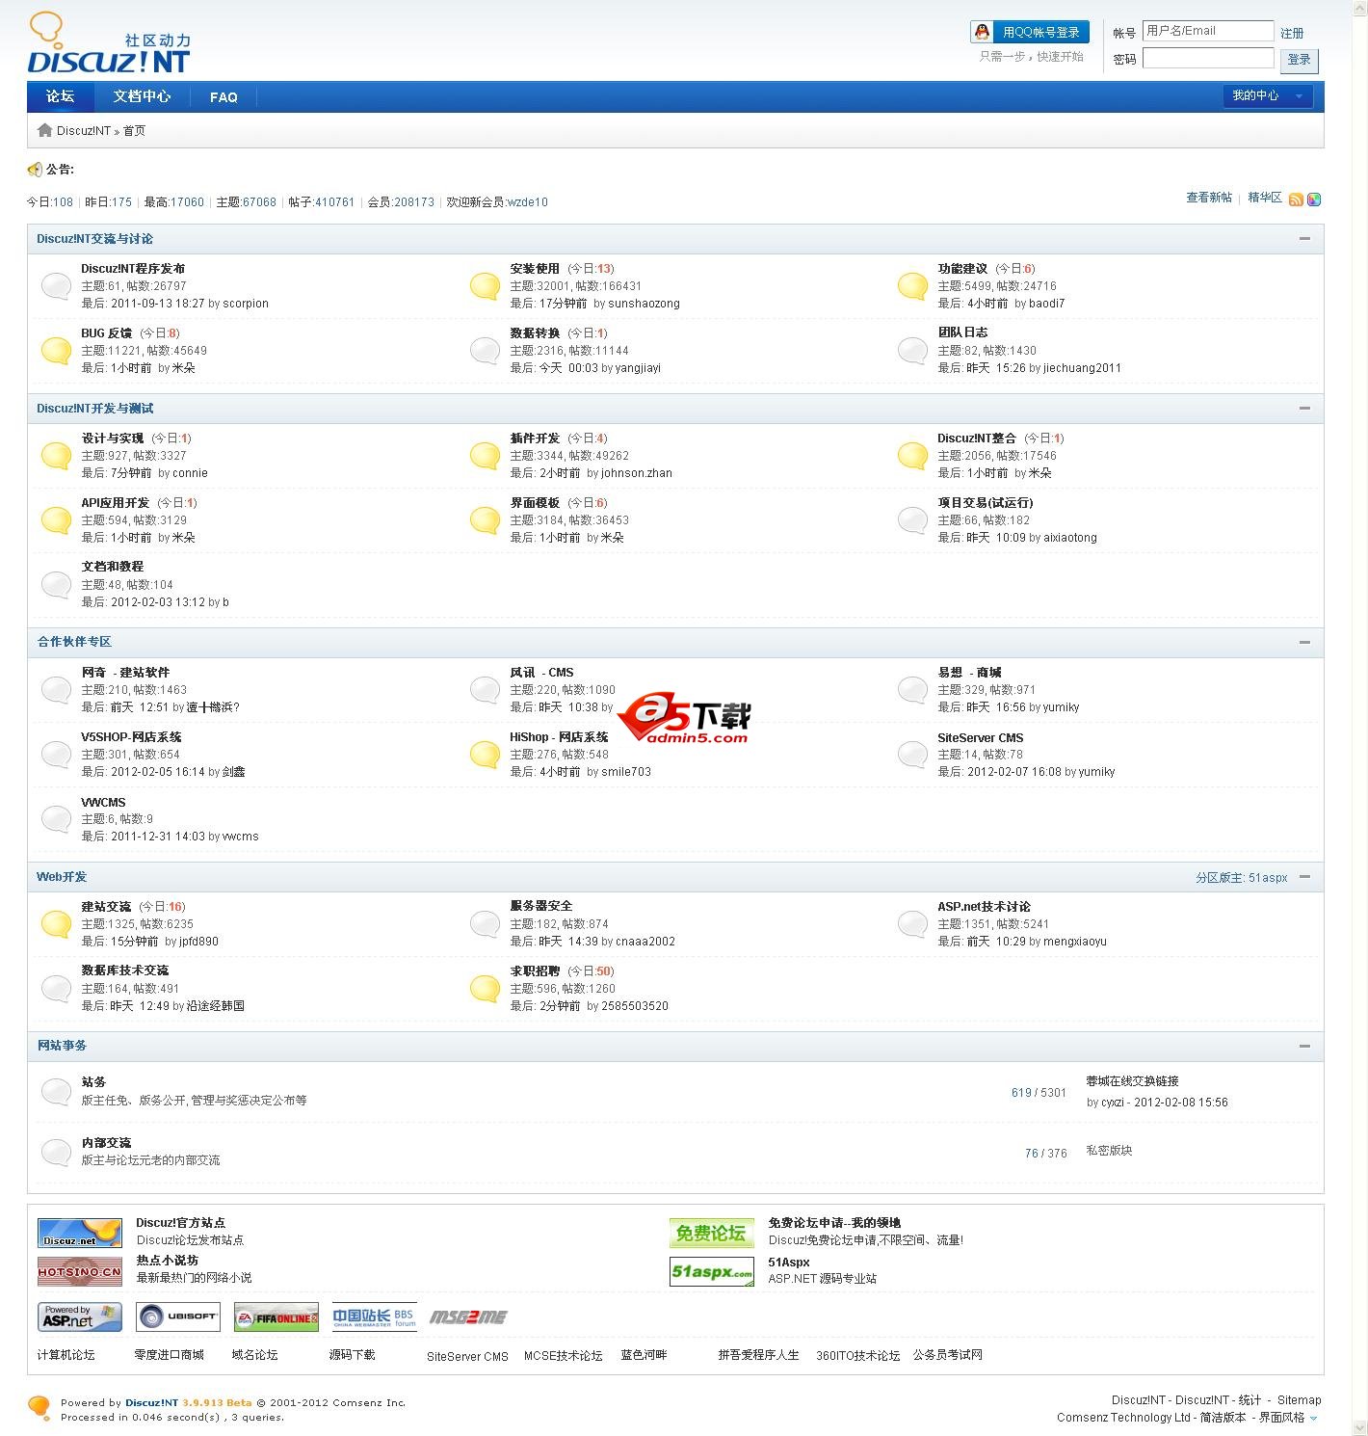Click the Discuz!NT logo
Screen dimensions: 1368x1436
coord(109,44)
